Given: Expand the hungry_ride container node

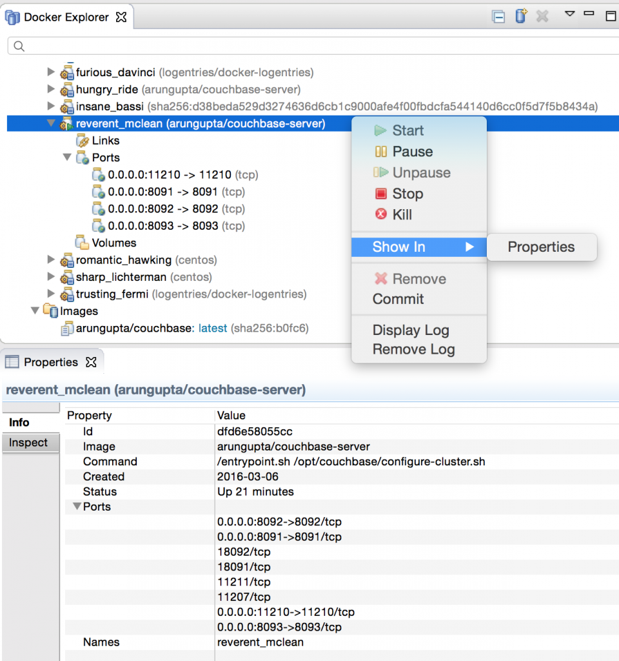Looking at the screenshot, I should pos(51,89).
